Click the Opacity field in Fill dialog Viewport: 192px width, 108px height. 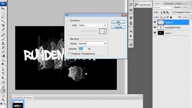82,49
